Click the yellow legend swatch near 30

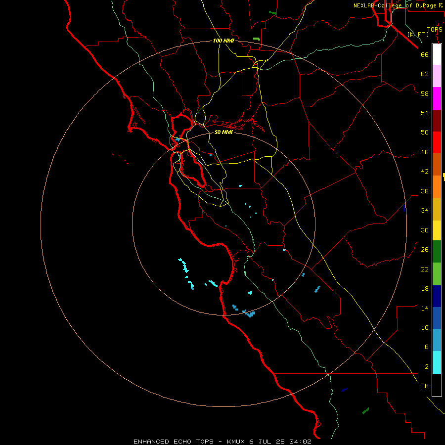(437, 230)
